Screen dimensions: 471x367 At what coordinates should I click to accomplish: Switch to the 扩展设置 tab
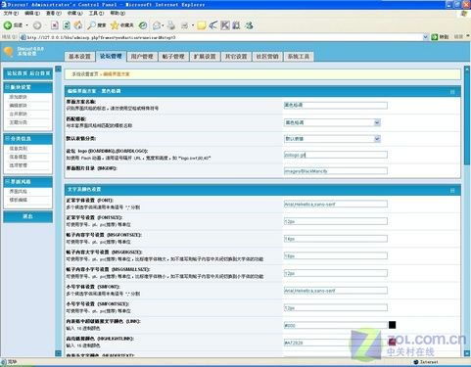pyautogui.click(x=205, y=57)
